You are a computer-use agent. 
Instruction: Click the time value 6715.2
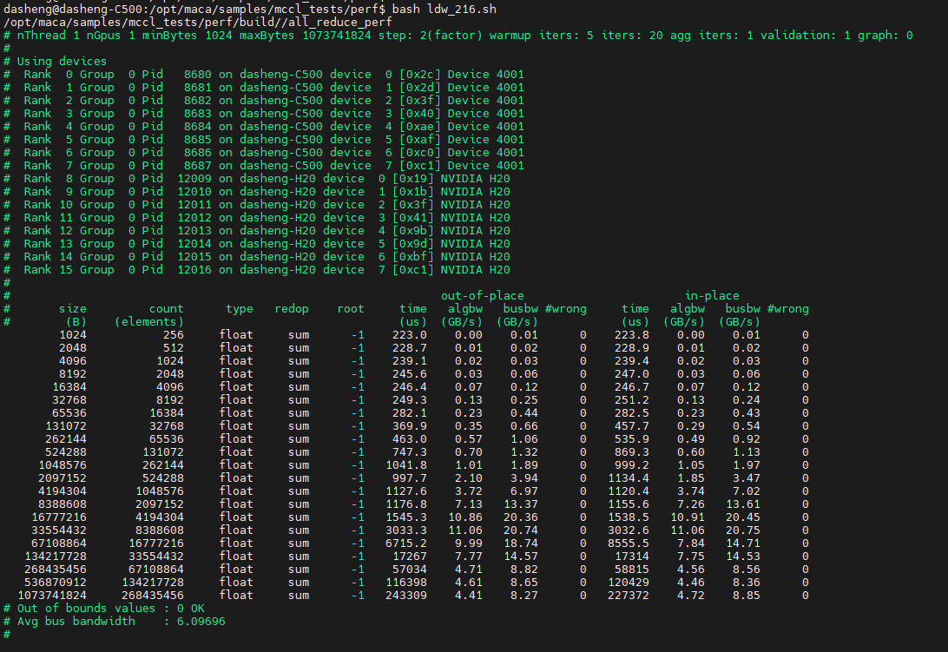[x=406, y=543]
